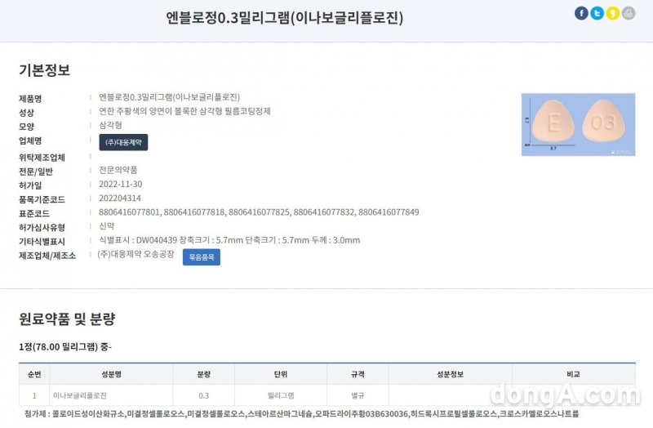Share the page via the Twitter icon
This screenshot has width=653, height=428.
coord(597,13)
